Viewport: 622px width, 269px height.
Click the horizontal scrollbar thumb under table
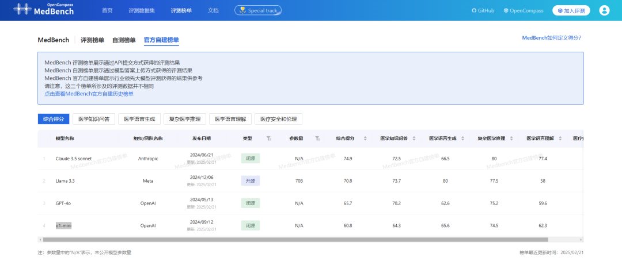click(x=295, y=240)
